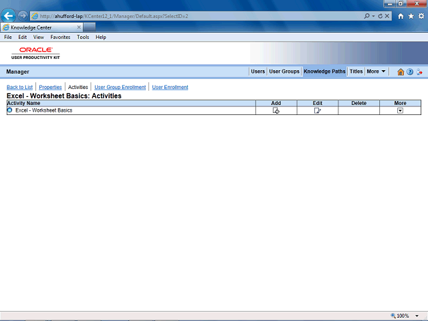The width and height of the screenshot is (428, 321).
Task: Open browser Home page icon
Action: coord(401,16)
